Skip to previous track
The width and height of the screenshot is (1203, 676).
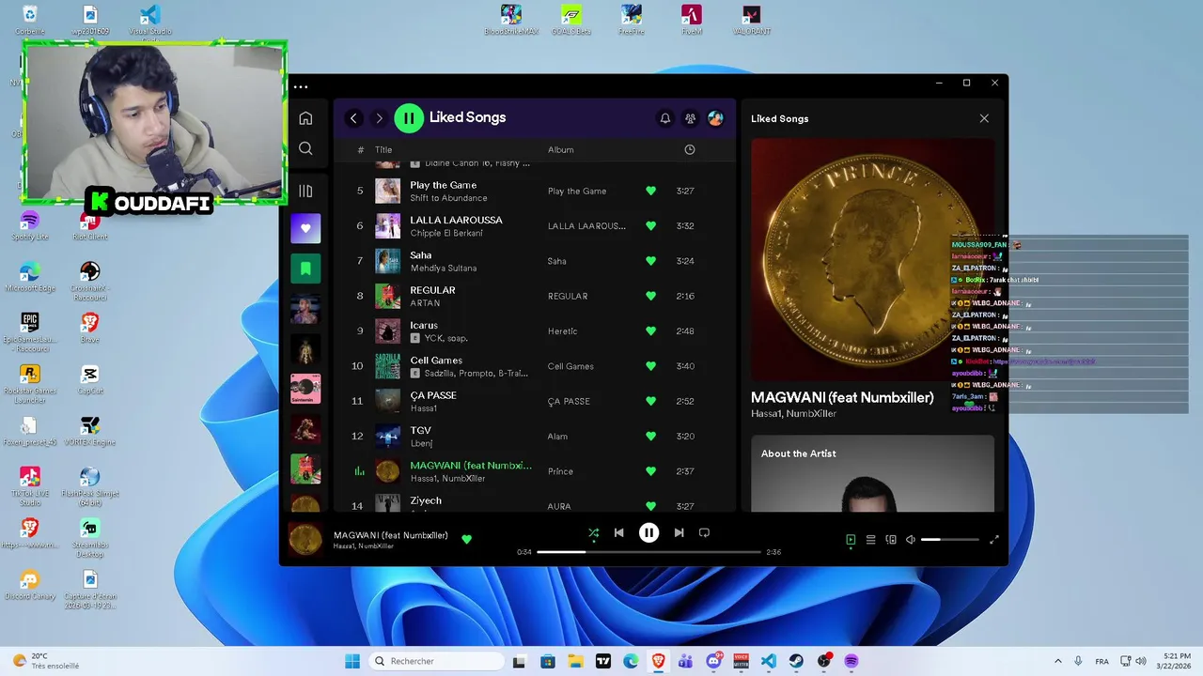pyautogui.click(x=618, y=532)
